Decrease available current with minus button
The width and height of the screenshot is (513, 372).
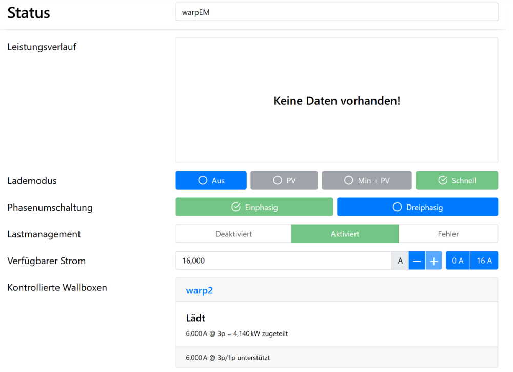pos(417,261)
